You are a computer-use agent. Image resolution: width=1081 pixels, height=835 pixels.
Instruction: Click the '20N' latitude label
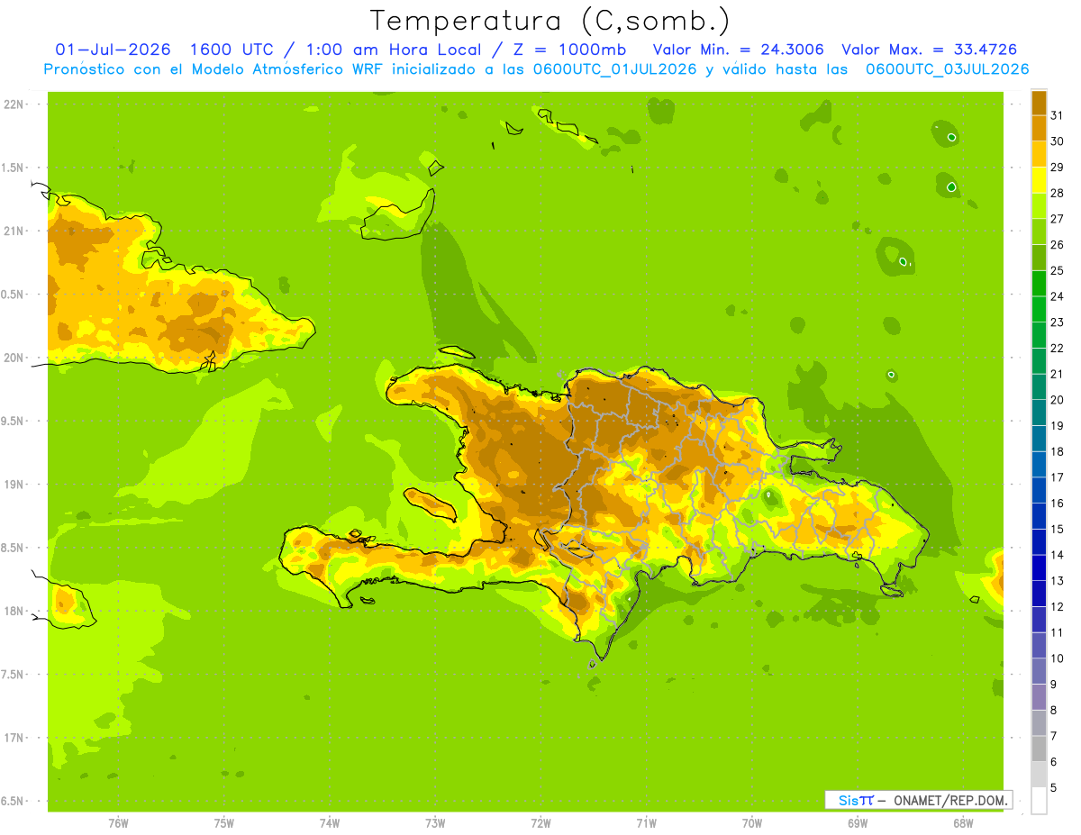click(13, 358)
